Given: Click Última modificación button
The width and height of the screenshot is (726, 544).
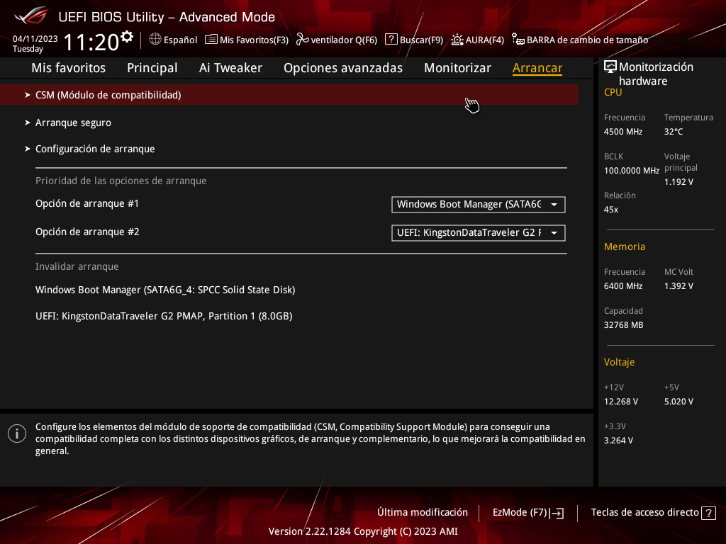Looking at the screenshot, I should (423, 513).
